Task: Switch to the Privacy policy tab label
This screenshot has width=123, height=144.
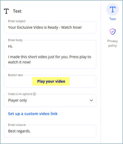Action: pyautogui.click(x=113, y=43)
